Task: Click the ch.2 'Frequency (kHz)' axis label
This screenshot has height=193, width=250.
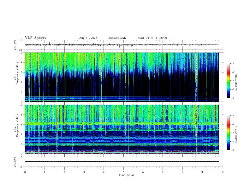Action: click(x=17, y=126)
